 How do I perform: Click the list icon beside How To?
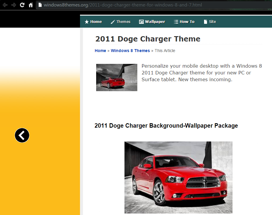tap(176, 22)
